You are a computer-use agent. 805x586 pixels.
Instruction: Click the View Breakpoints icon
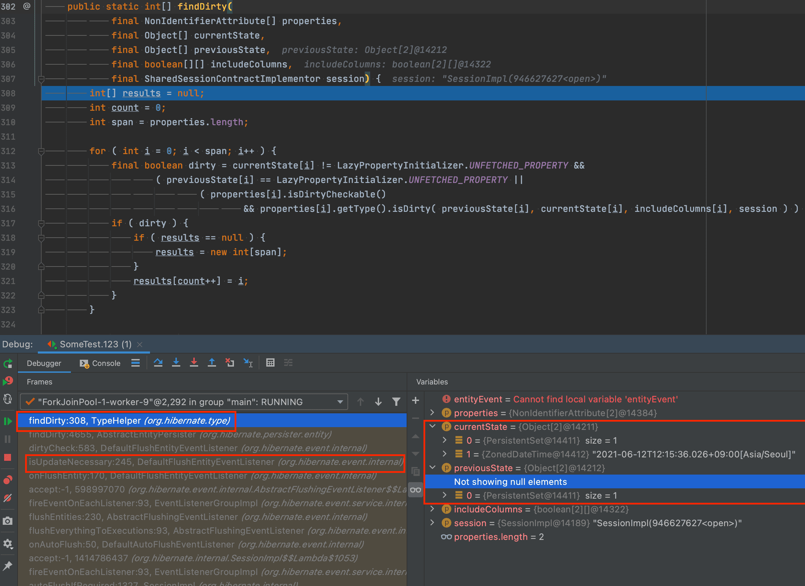tap(8, 480)
